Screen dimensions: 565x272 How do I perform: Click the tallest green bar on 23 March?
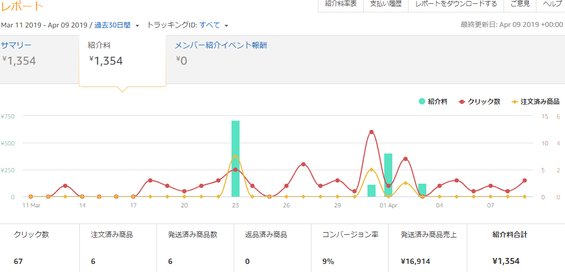235,159
